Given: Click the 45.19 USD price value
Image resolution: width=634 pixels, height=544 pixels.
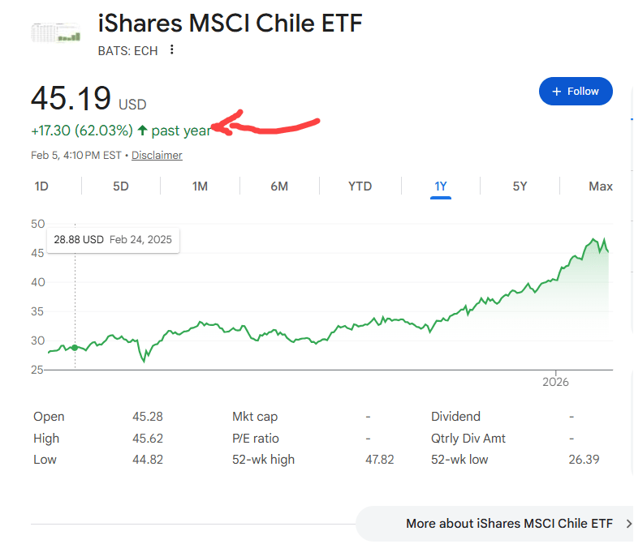Looking at the screenshot, I should click(71, 99).
